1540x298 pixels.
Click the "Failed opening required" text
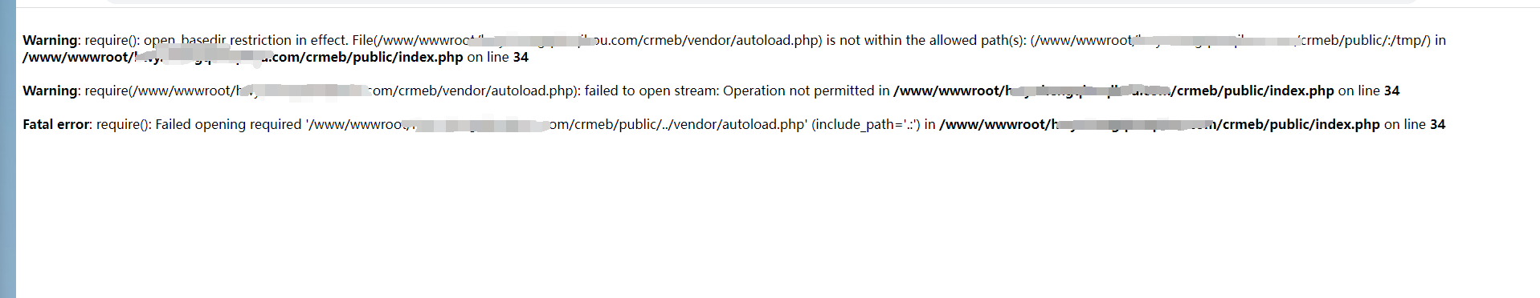tap(228, 124)
